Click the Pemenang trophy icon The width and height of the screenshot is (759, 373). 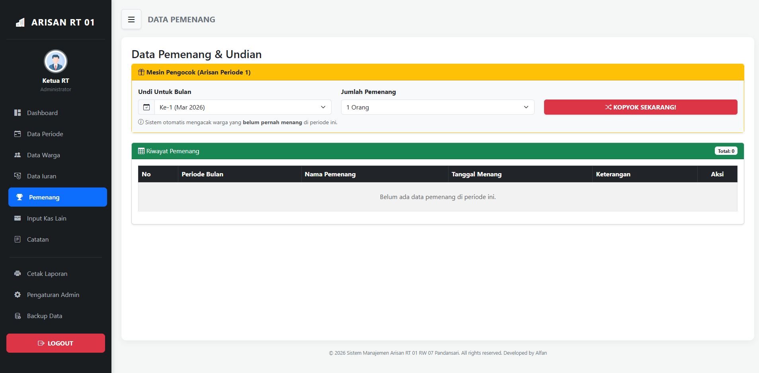20,197
